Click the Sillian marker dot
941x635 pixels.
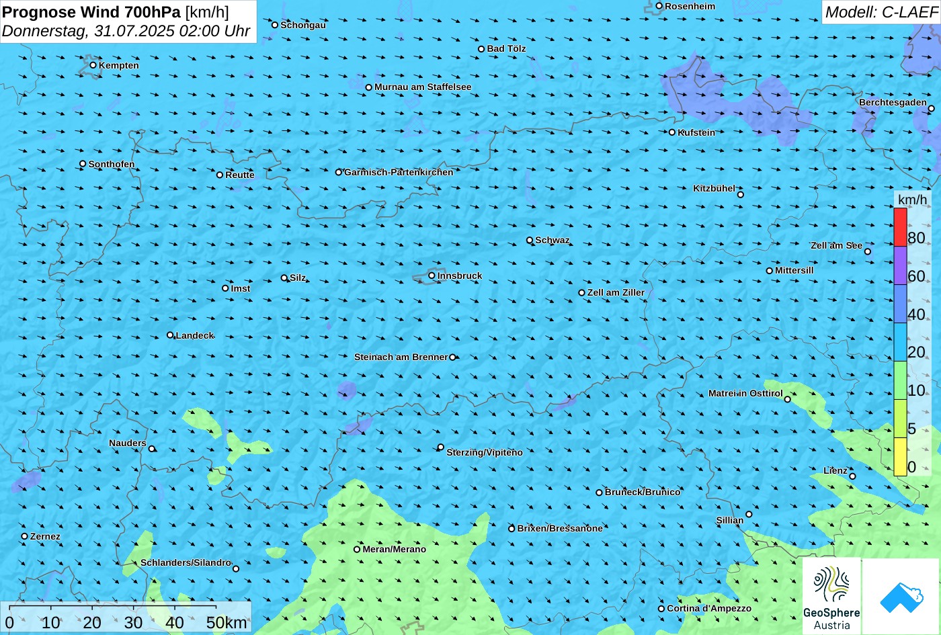point(749,514)
